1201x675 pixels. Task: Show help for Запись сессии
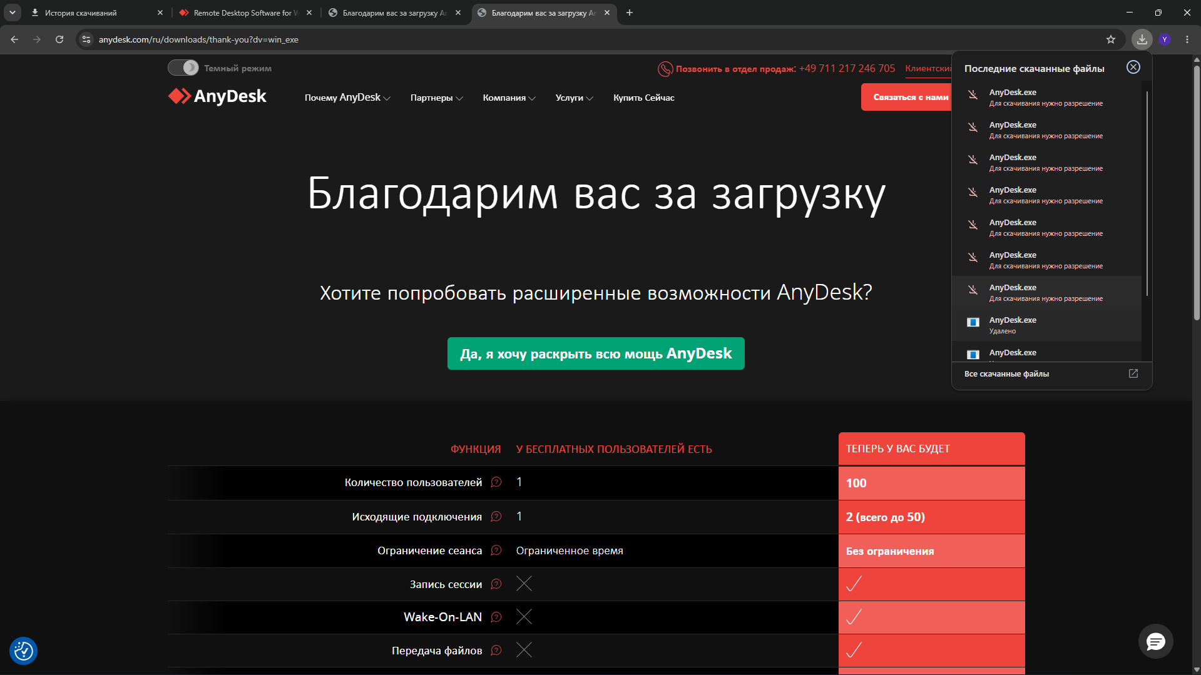click(496, 584)
